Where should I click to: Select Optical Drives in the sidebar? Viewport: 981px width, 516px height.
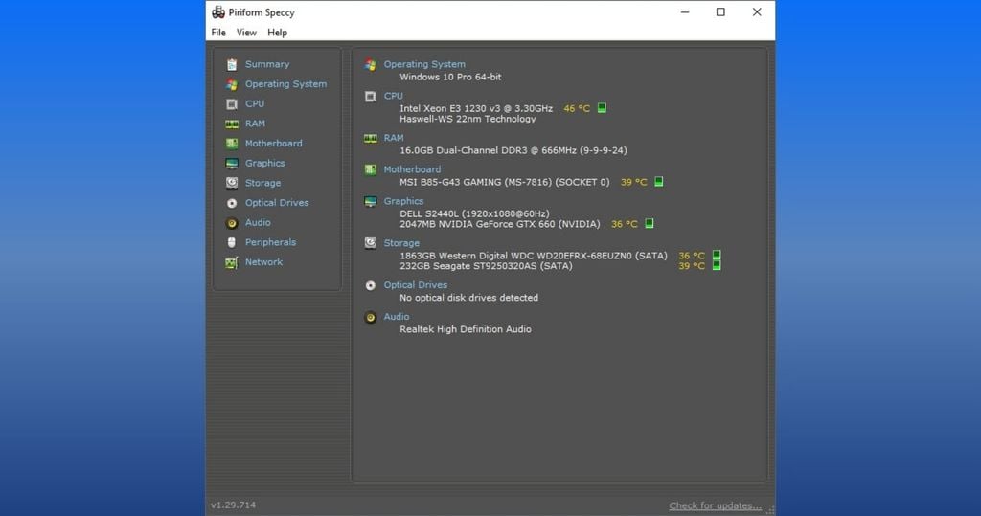277,203
